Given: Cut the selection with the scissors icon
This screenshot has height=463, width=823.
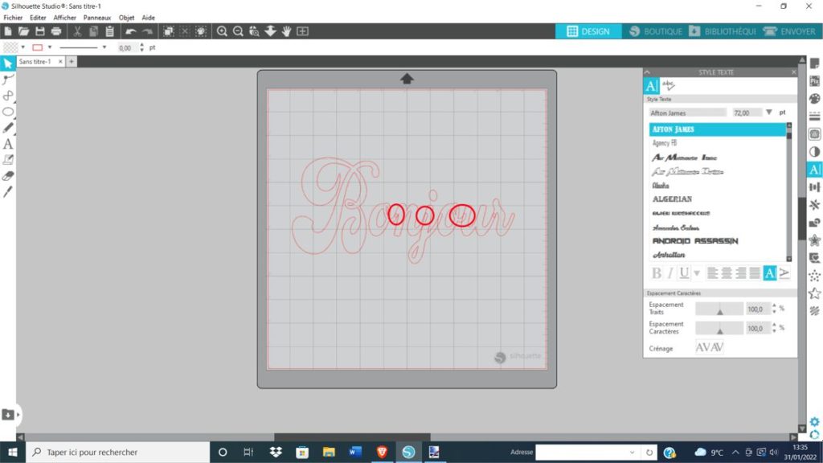Looking at the screenshot, I should click(x=77, y=31).
